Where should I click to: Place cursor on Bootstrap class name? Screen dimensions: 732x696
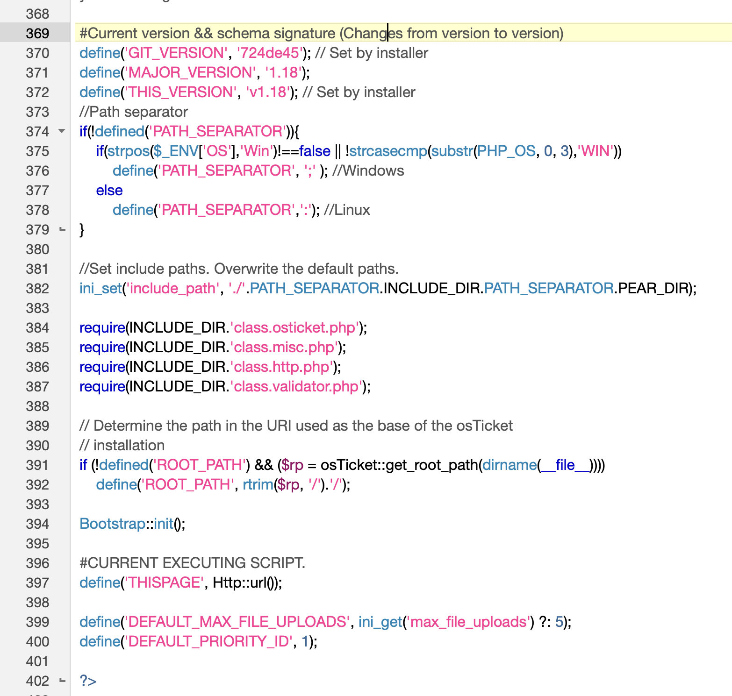tap(112, 524)
